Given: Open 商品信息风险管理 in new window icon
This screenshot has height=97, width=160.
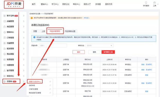Looking at the screenshot, I should pyautogui.click(x=50, y=93).
